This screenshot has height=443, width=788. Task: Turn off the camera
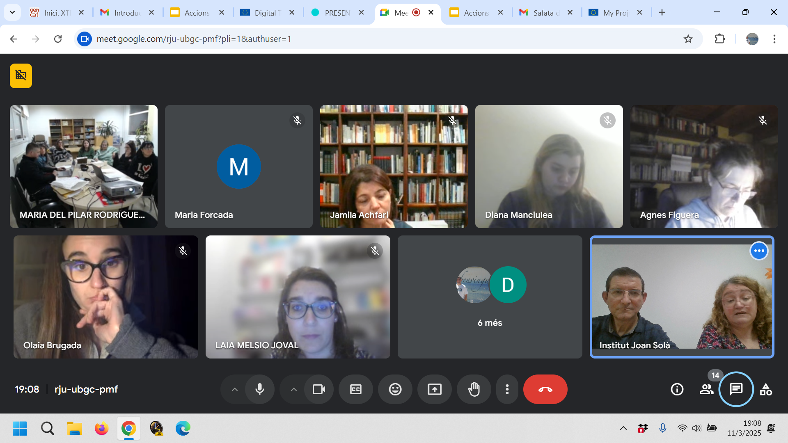pyautogui.click(x=319, y=389)
